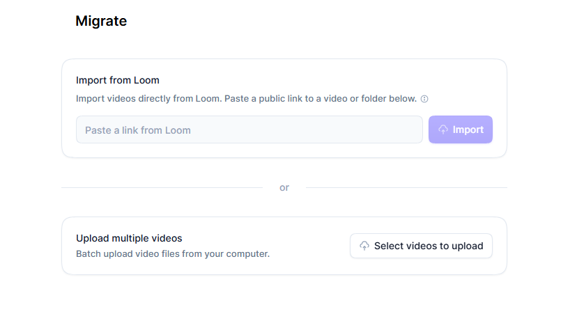
Task: Click the Migrate page heading
Action: tap(101, 22)
